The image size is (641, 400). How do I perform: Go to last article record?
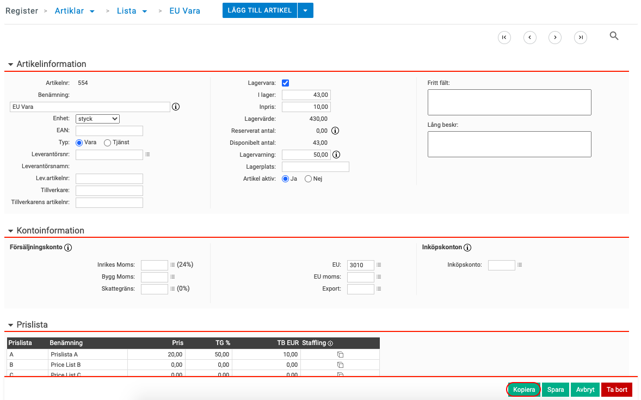581,37
